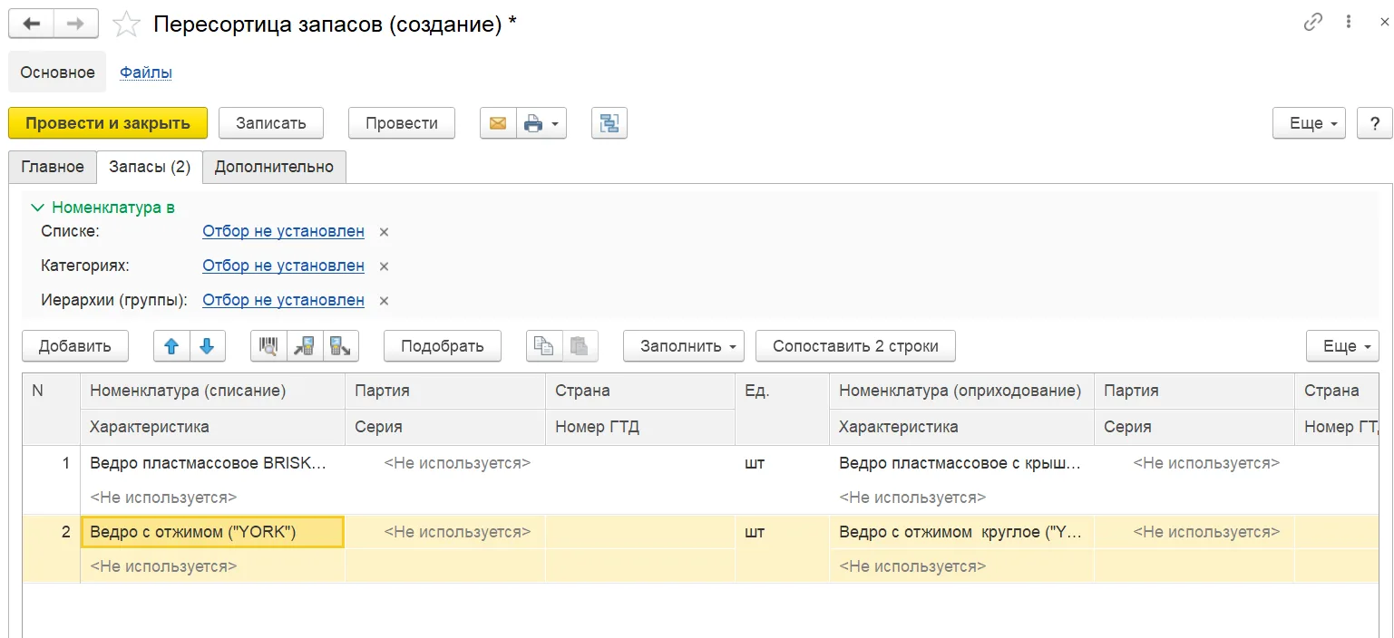Select row number 1 cell
Image resolution: width=1394 pixels, height=638 pixels.
51,463
